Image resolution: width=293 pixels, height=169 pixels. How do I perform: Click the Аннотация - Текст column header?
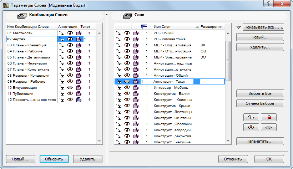76,26
